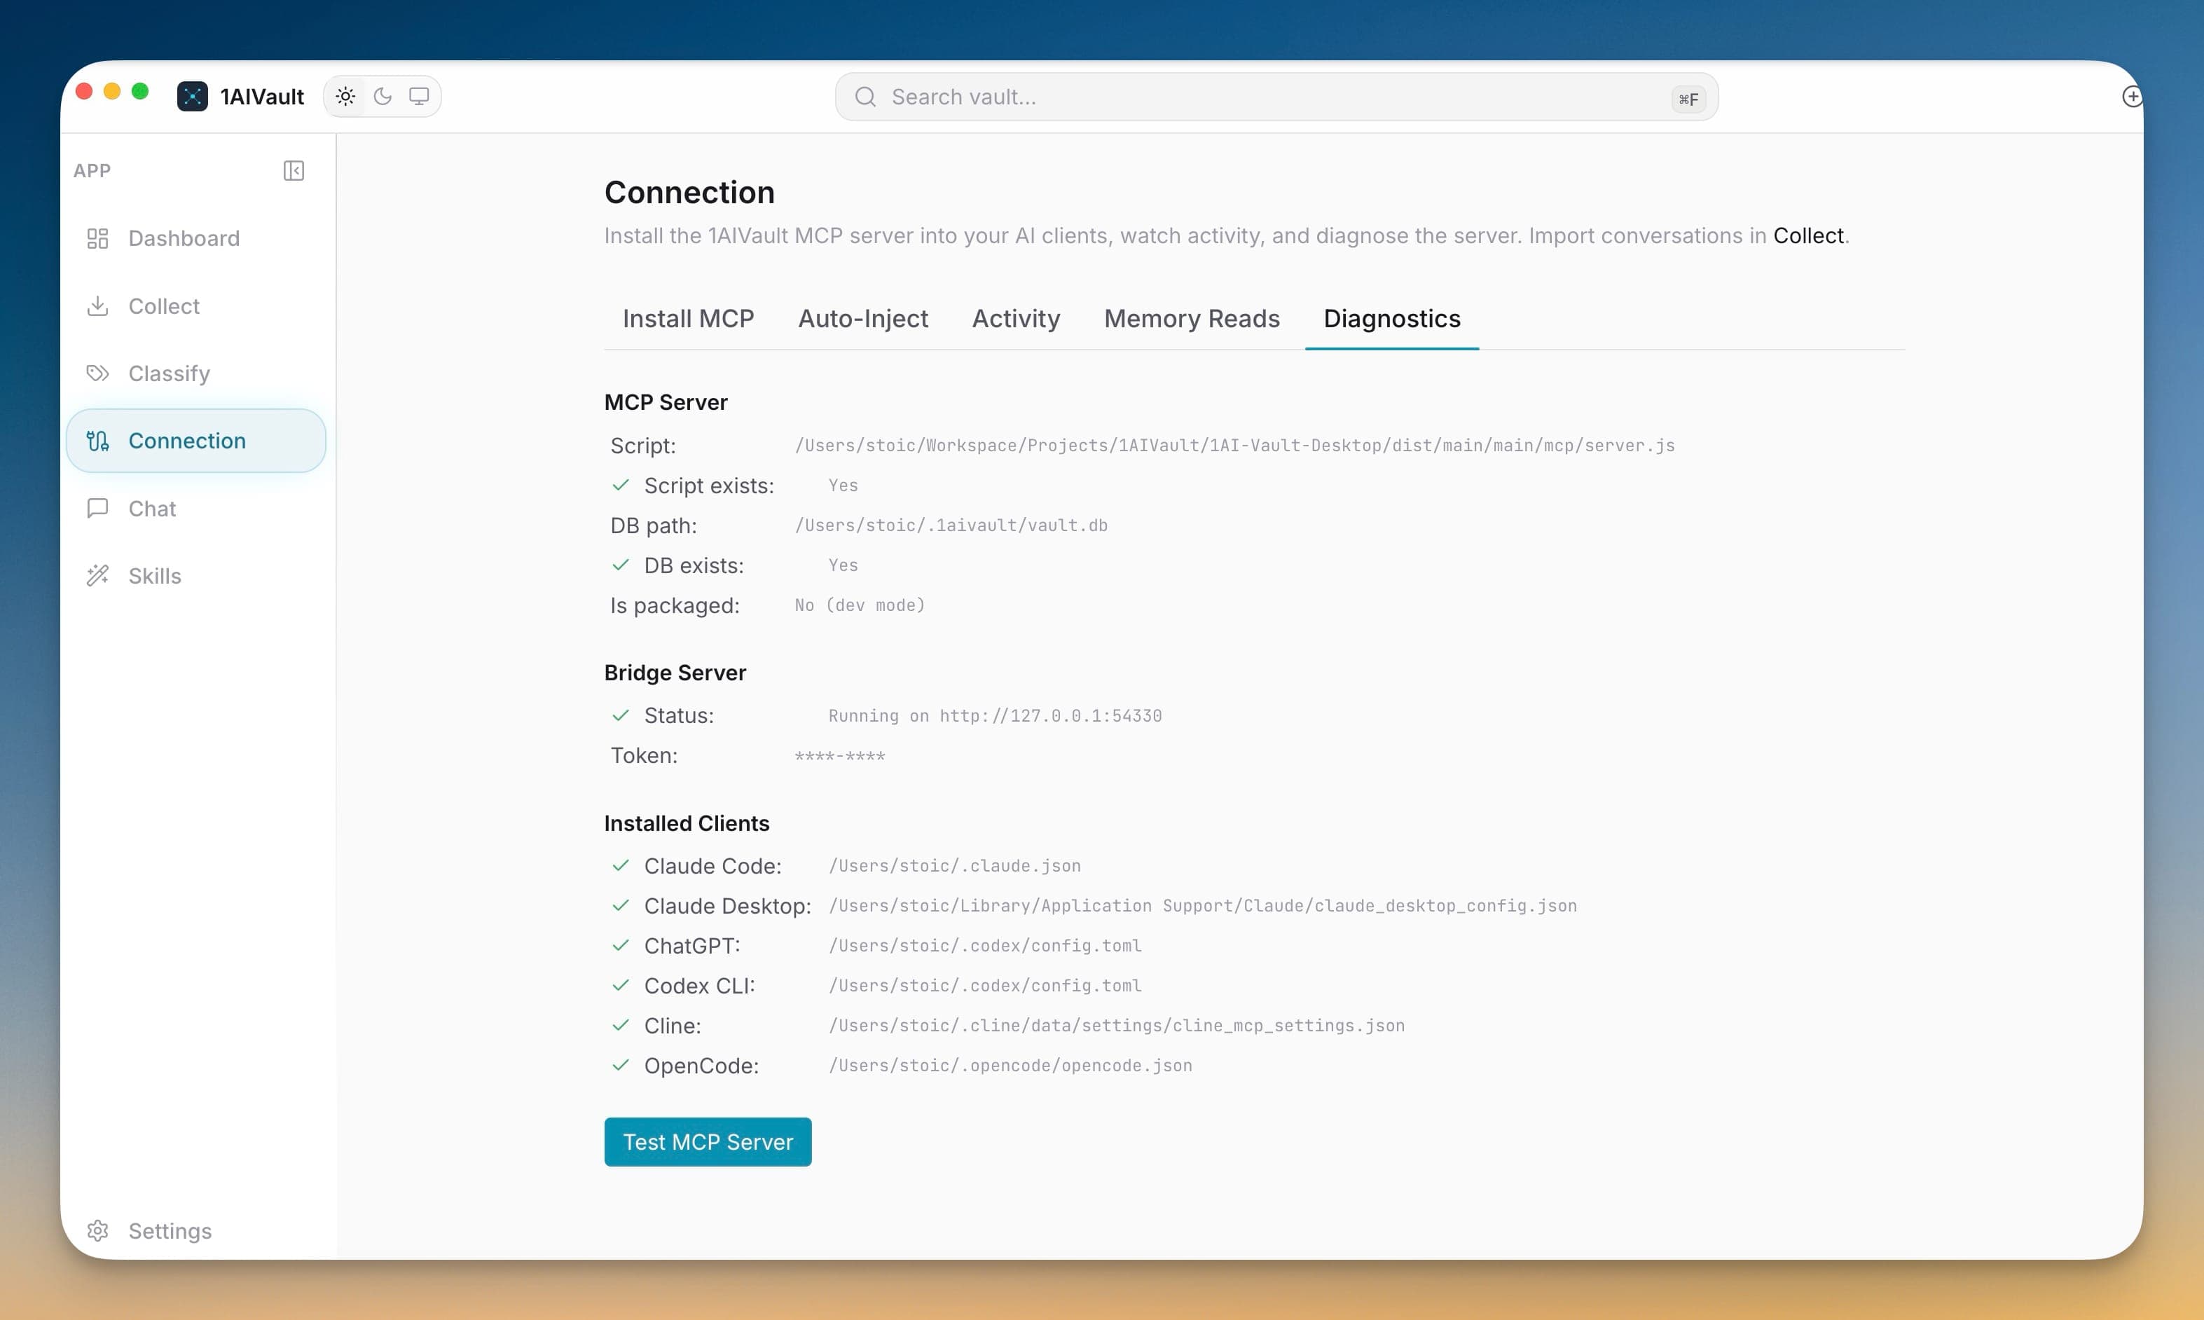This screenshot has height=1320, width=2204.
Task: Switch to dark theme moon icon
Action: [x=383, y=96]
